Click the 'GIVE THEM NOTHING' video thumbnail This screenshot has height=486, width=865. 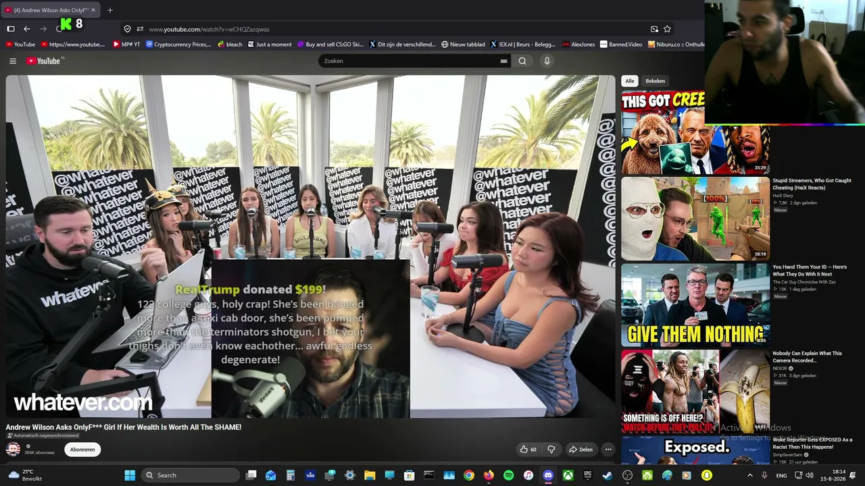coord(695,304)
